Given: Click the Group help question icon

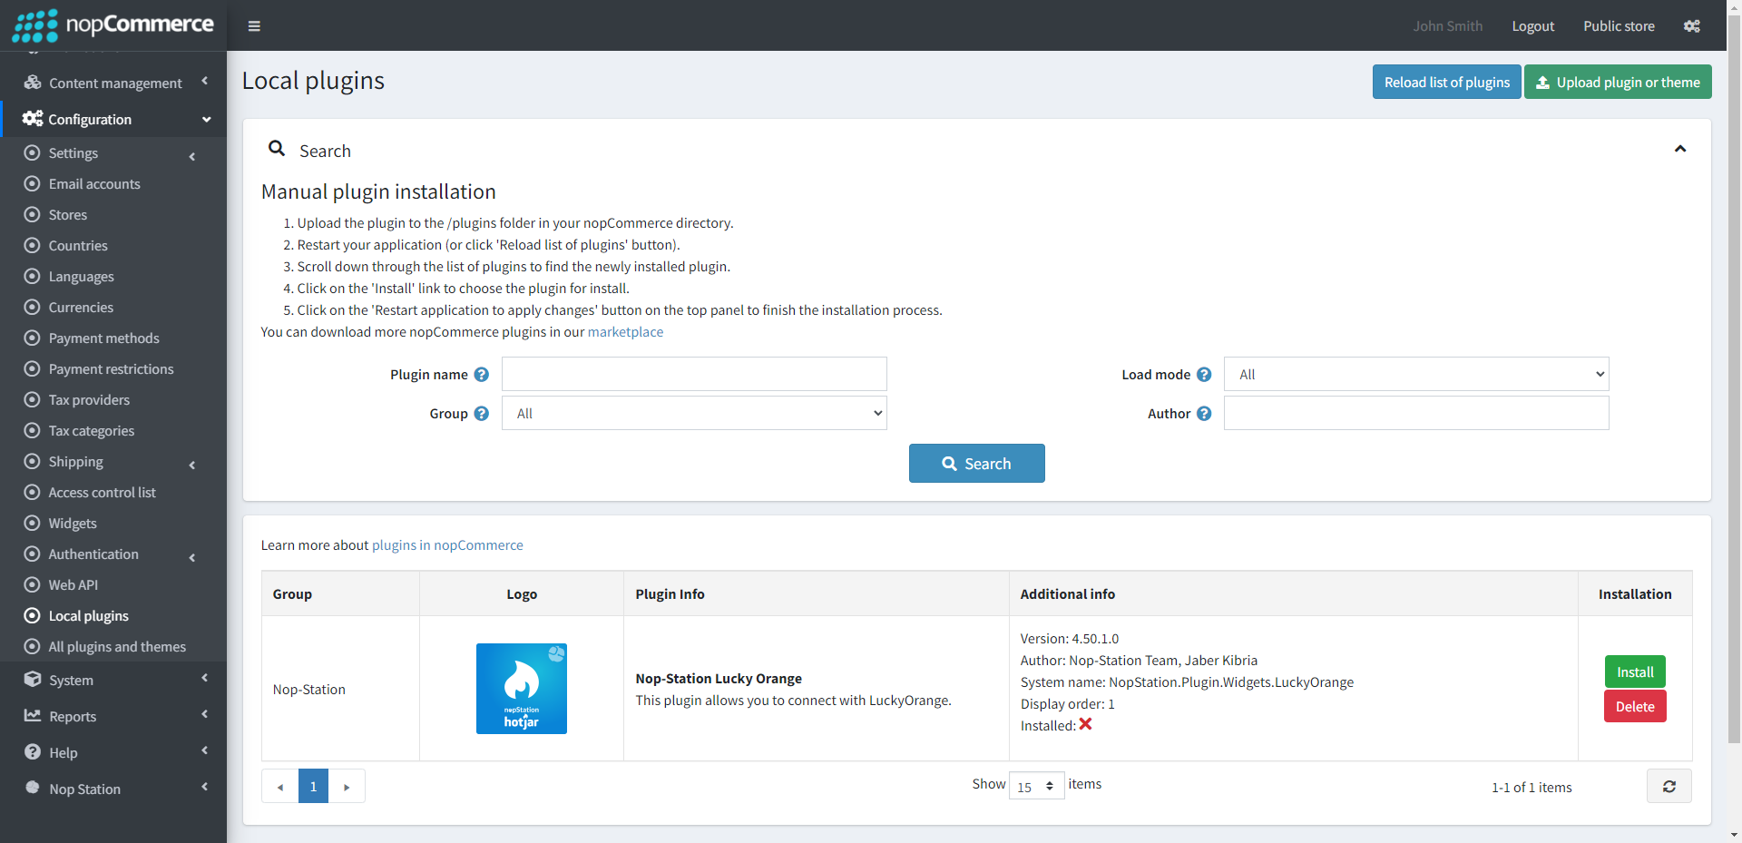Looking at the screenshot, I should 482,414.
